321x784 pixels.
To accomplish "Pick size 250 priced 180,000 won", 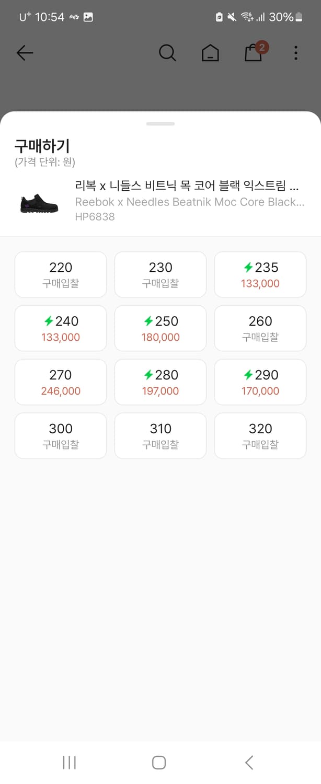I will click(x=160, y=328).
